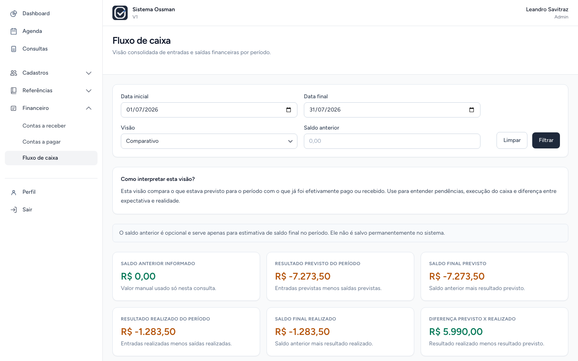Expand the Cadastros menu chevron
This screenshot has width=578, height=361.
coord(89,73)
